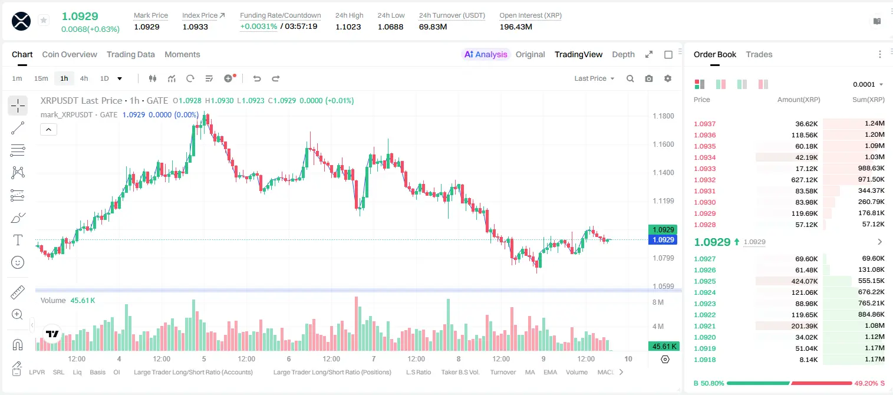Open chart settings gear icon
The width and height of the screenshot is (893, 395).
[668, 78]
